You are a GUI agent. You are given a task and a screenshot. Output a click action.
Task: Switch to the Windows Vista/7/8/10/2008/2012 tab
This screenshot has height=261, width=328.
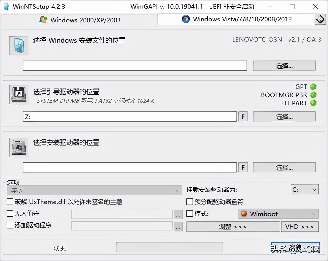pos(236,19)
